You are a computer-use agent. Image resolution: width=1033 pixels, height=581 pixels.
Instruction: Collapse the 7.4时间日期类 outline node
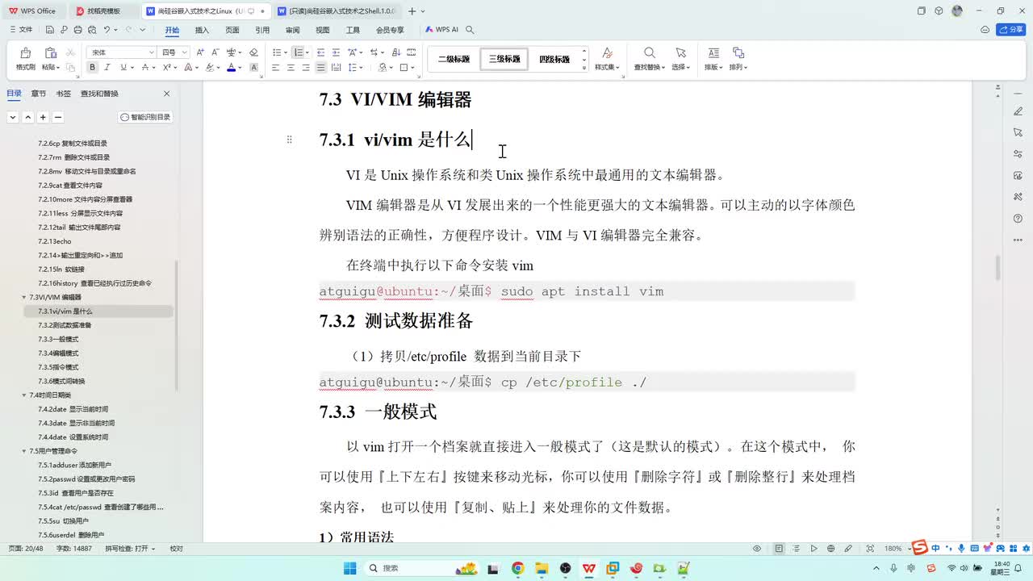[23, 395]
